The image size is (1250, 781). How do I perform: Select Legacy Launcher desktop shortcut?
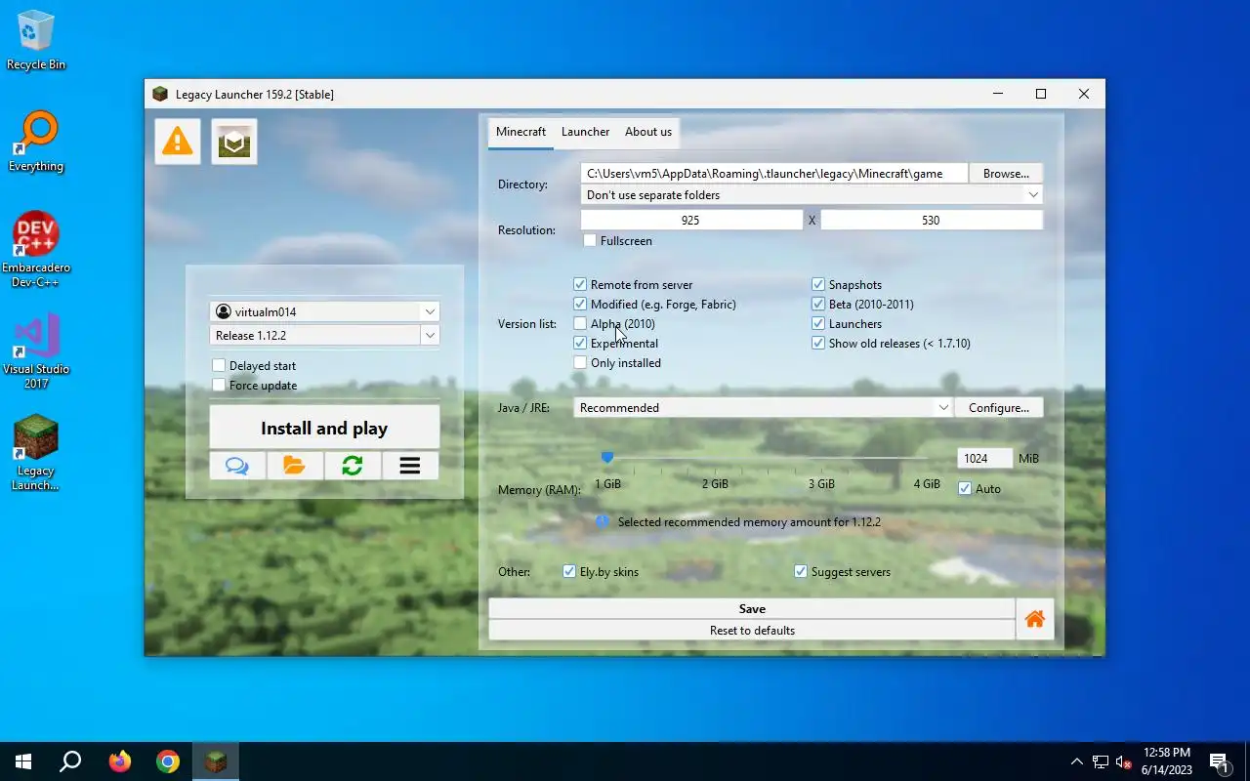36,453
